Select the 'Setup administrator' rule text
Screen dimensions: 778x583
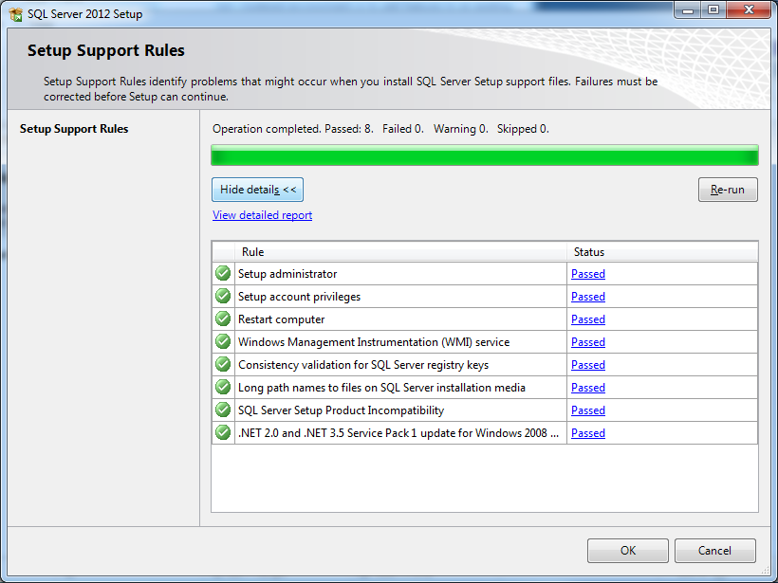coord(287,274)
